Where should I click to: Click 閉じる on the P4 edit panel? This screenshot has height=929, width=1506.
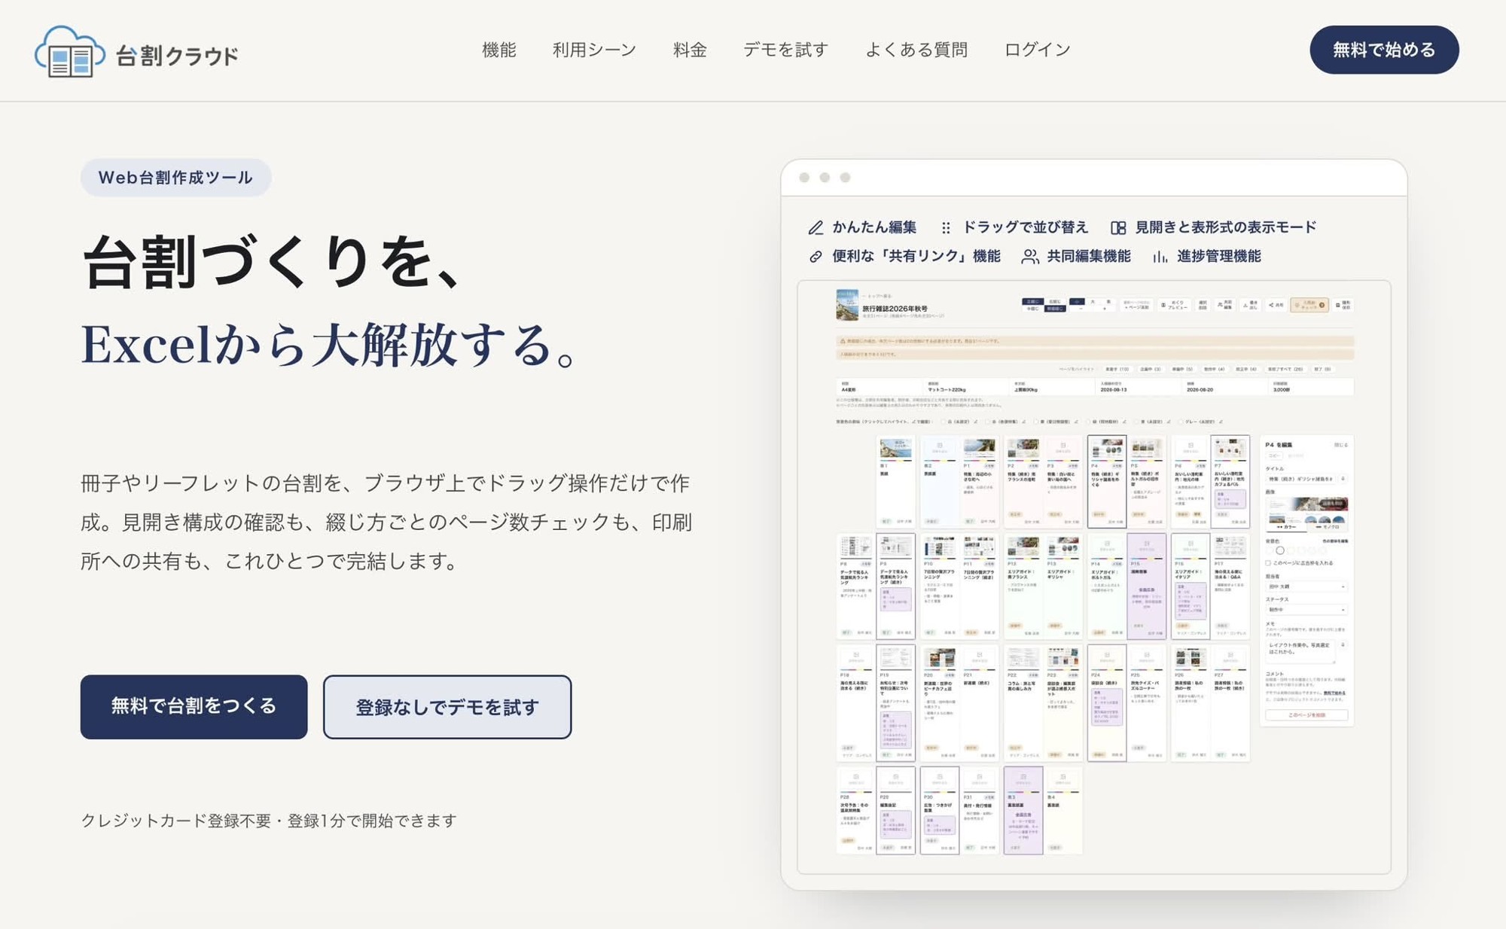point(1341,445)
